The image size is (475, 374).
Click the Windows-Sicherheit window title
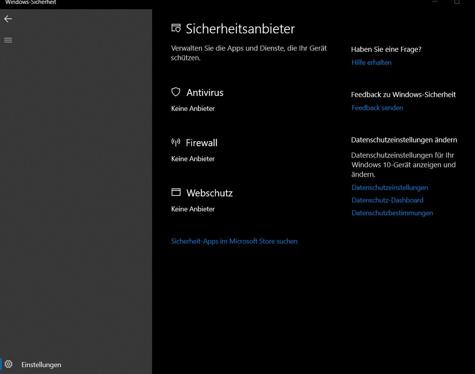[30, 2]
